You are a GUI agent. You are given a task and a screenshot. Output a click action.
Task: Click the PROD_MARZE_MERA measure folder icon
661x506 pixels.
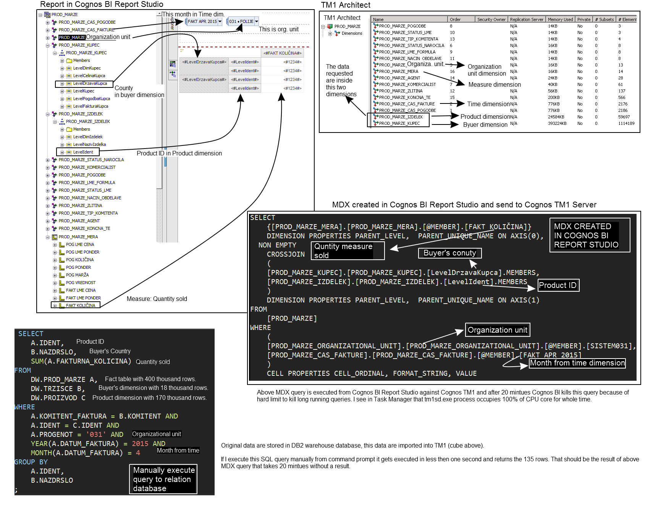point(54,237)
